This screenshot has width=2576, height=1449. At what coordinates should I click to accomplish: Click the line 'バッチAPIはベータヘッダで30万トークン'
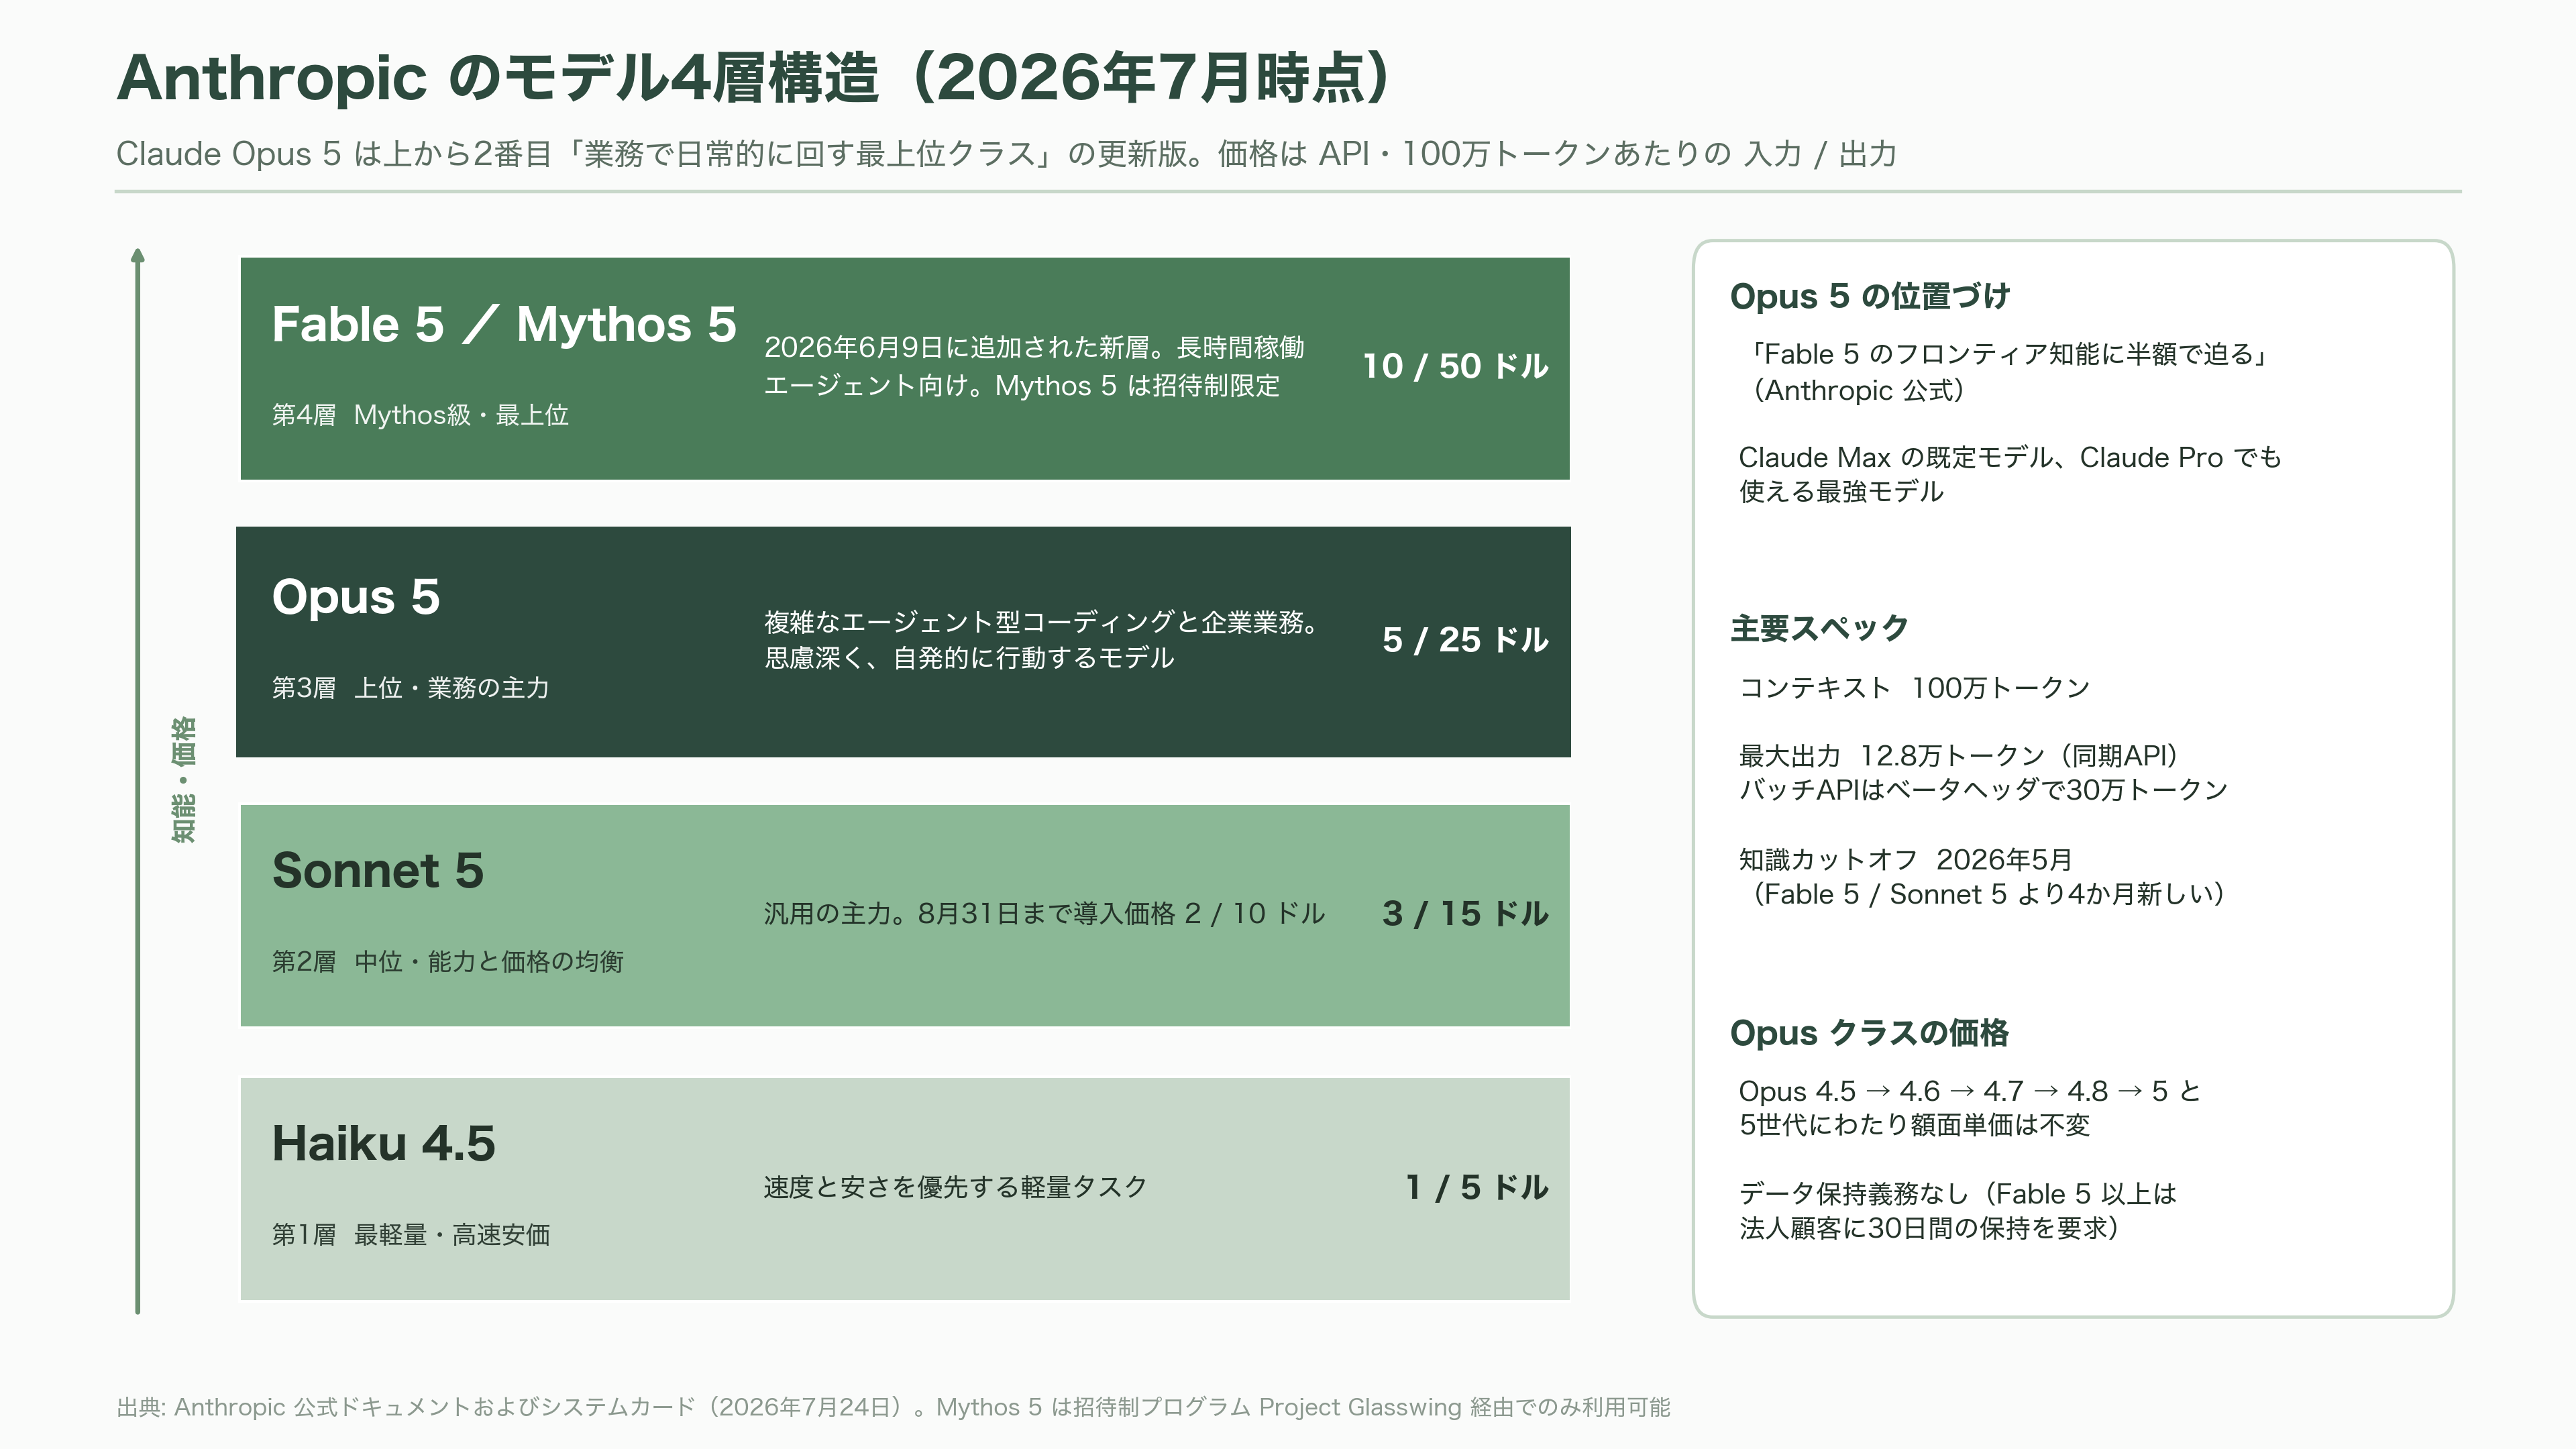pyautogui.click(x=1984, y=790)
